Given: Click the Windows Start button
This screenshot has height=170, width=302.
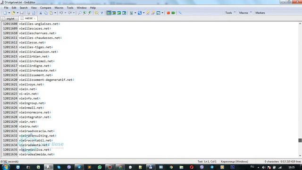Looking at the screenshot, I should click(6, 167).
